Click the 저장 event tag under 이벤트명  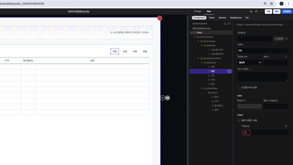[246, 132]
